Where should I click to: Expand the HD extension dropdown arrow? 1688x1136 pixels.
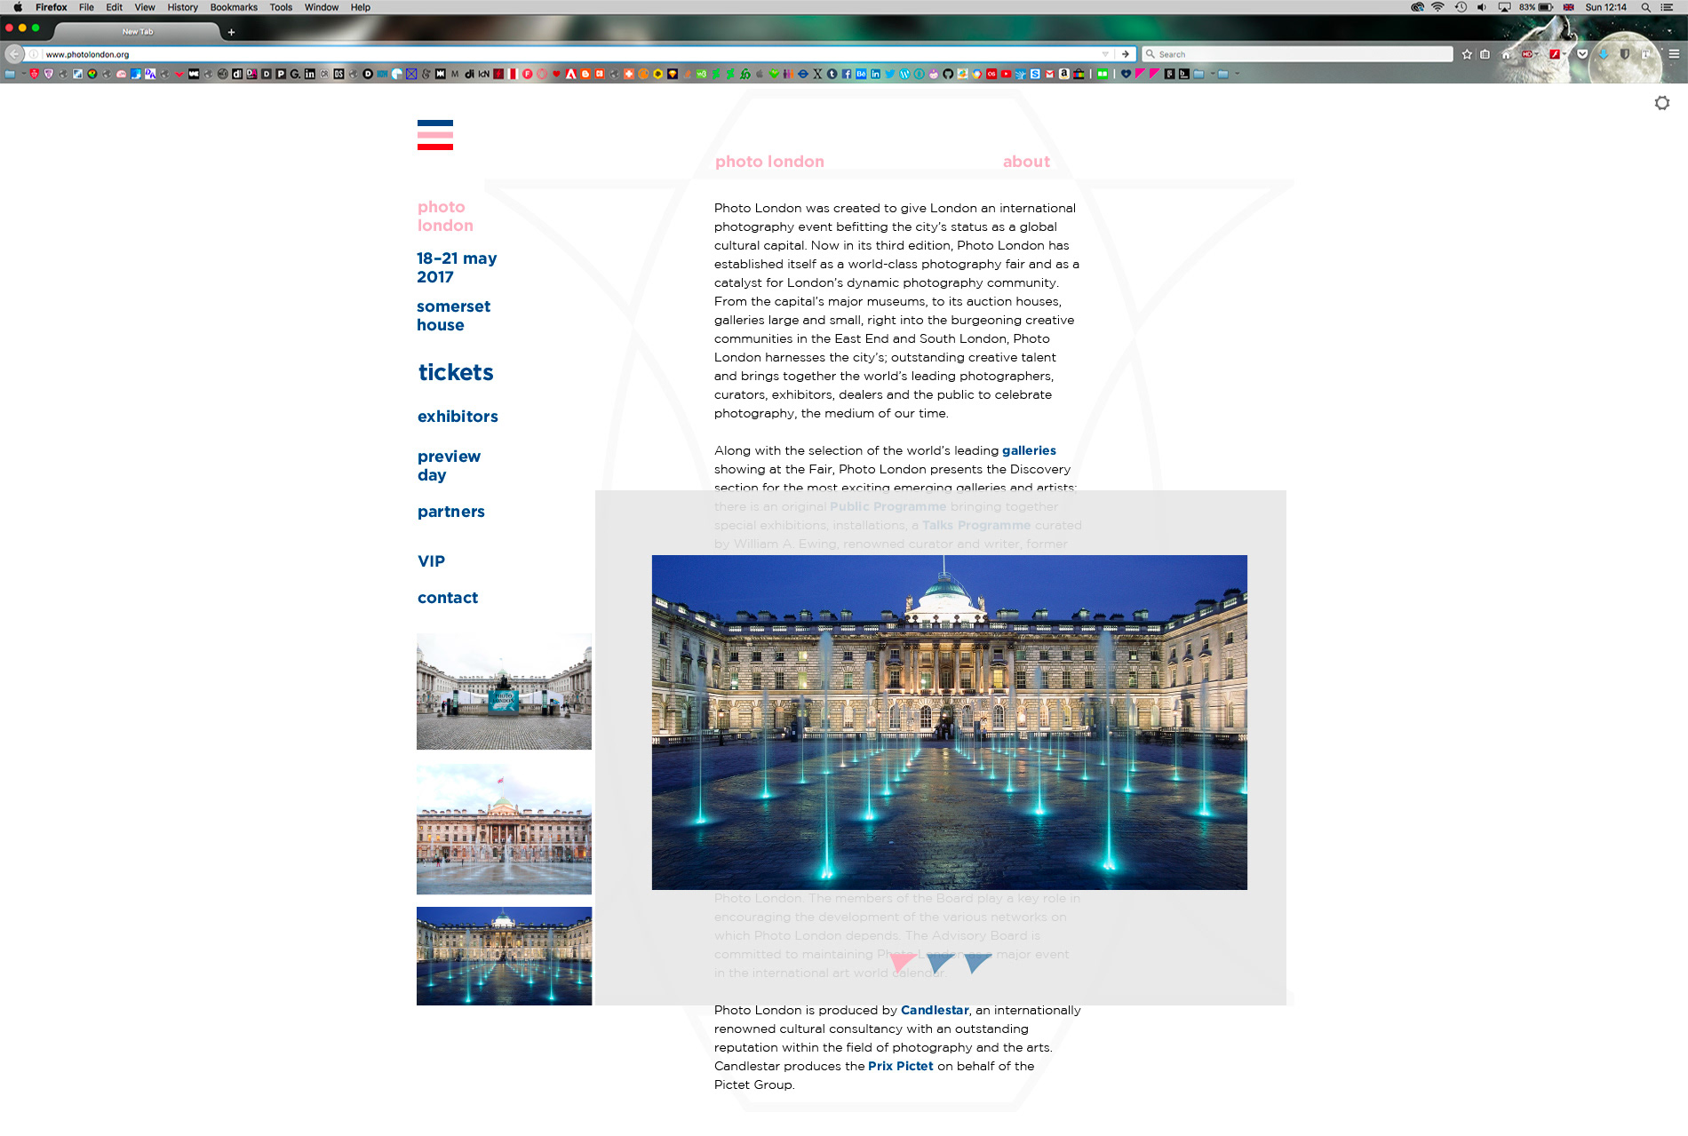[1537, 54]
